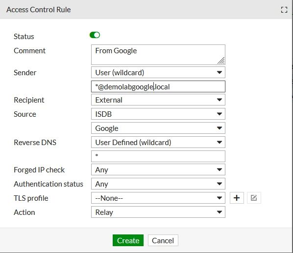
Task: Open the Recipient dropdown
Action: [158, 100]
